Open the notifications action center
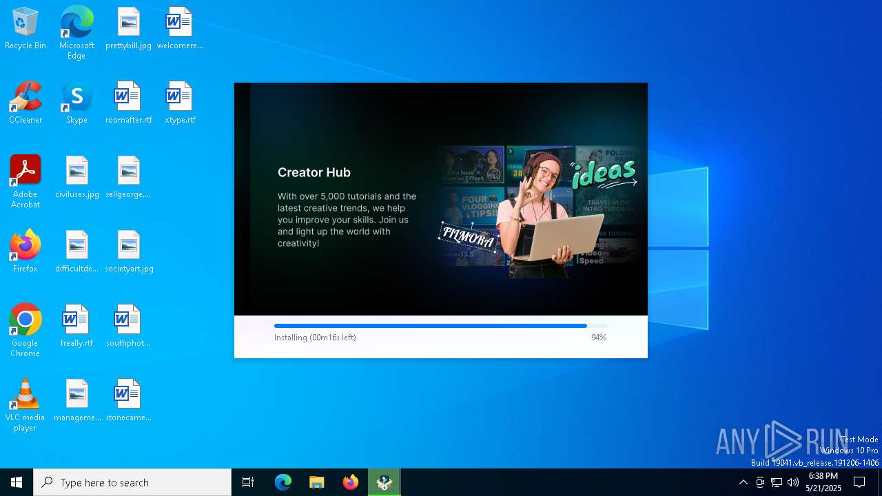The image size is (882, 496). coord(859,482)
